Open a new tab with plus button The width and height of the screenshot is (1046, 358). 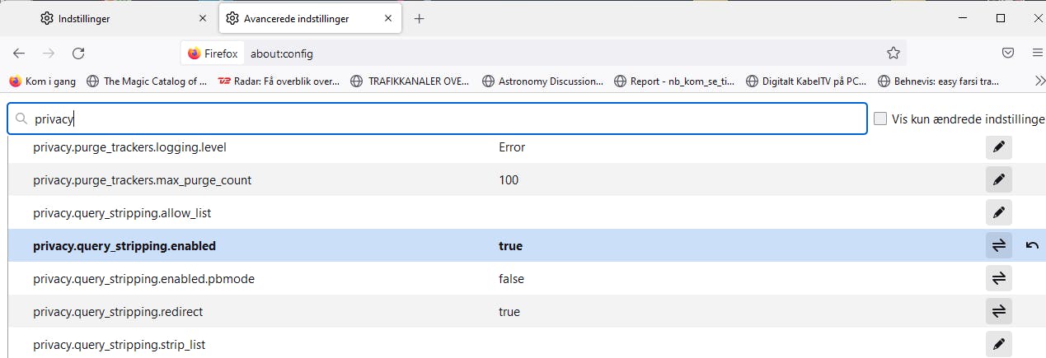[x=419, y=18]
